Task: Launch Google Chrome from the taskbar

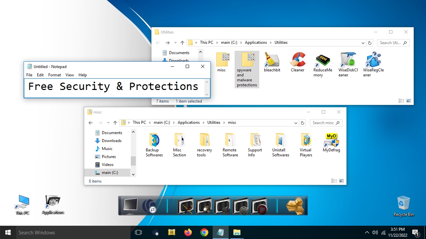Action: coord(204,232)
